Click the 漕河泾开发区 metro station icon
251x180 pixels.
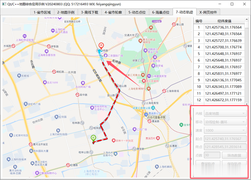click(x=31, y=144)
